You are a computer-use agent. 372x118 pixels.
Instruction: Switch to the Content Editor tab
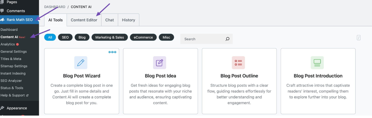pyautogui.click(x=84, y=20)
